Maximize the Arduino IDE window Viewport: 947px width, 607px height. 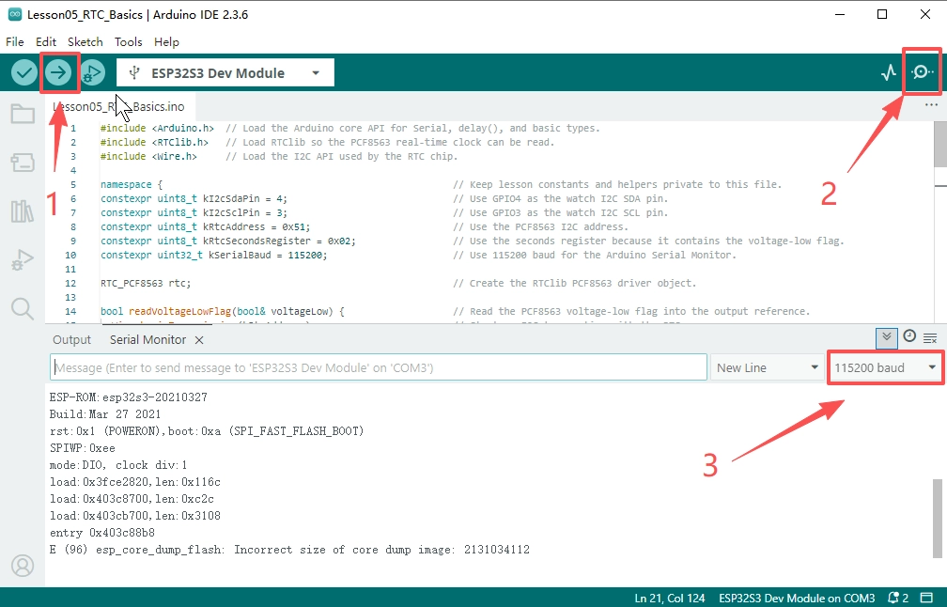882,14
